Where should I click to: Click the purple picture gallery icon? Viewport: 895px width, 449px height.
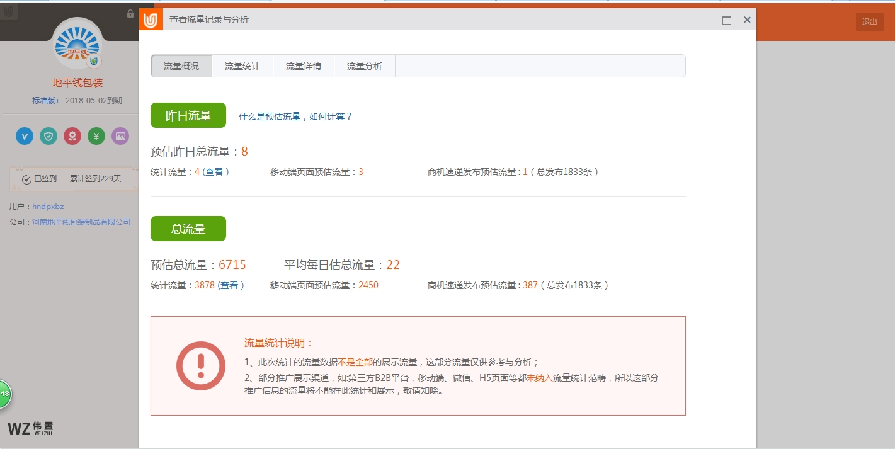coord(120,136)
